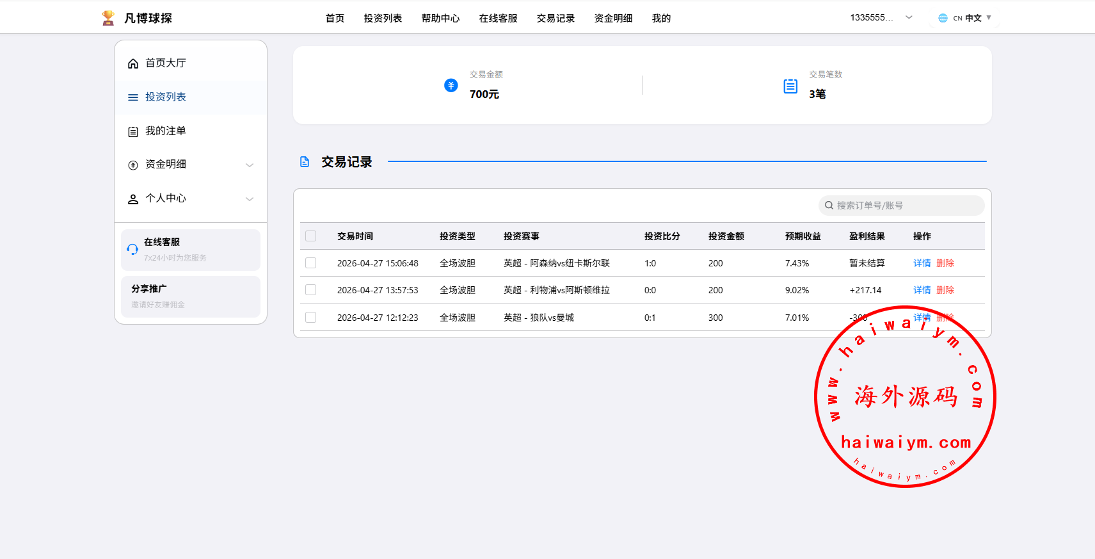Open 帮助中心 in the top navigation

(x=440, y=19)
